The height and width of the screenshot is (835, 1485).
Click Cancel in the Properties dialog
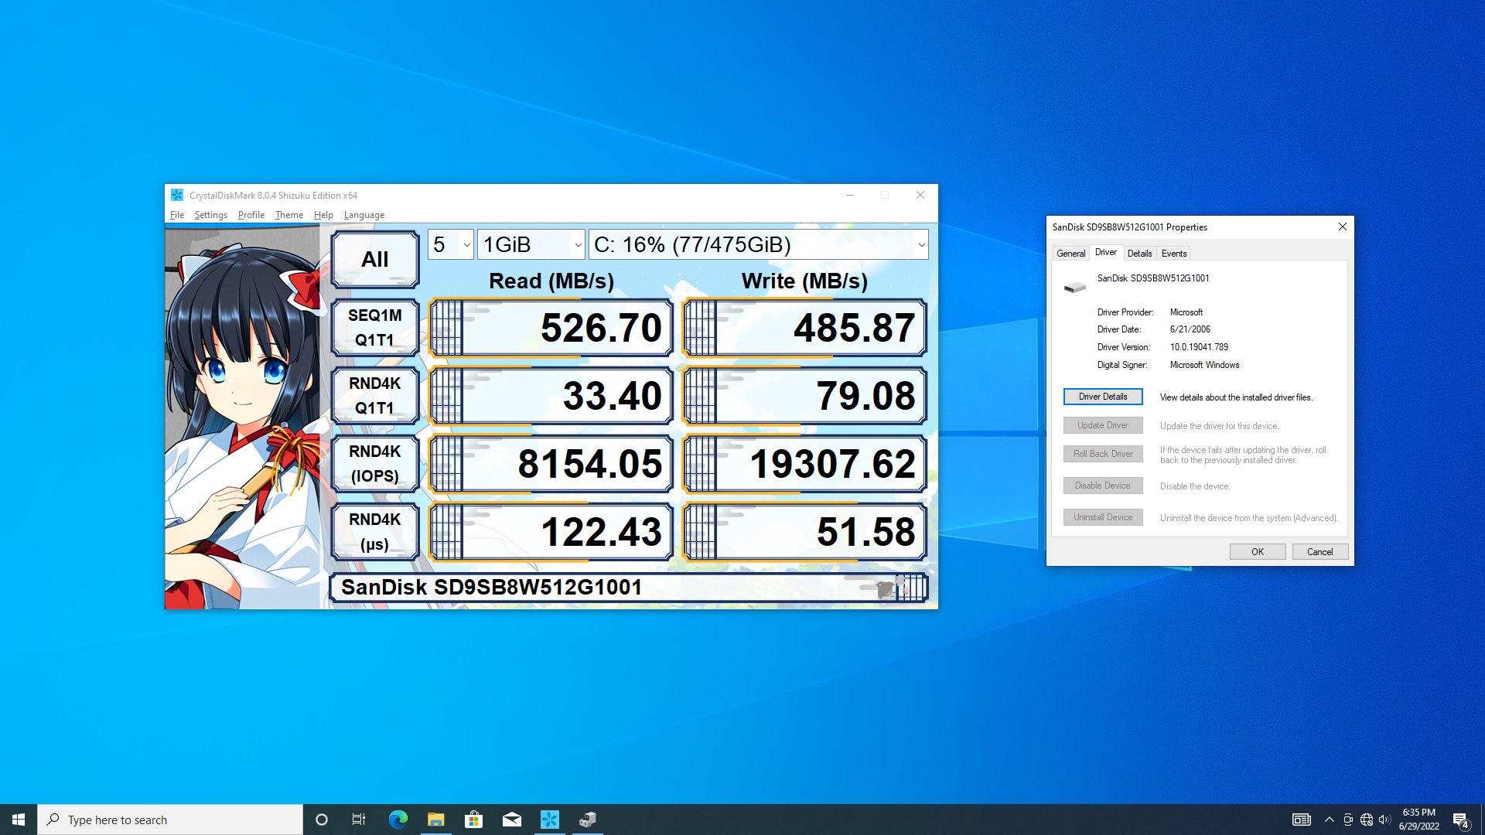pos(1320,552)
